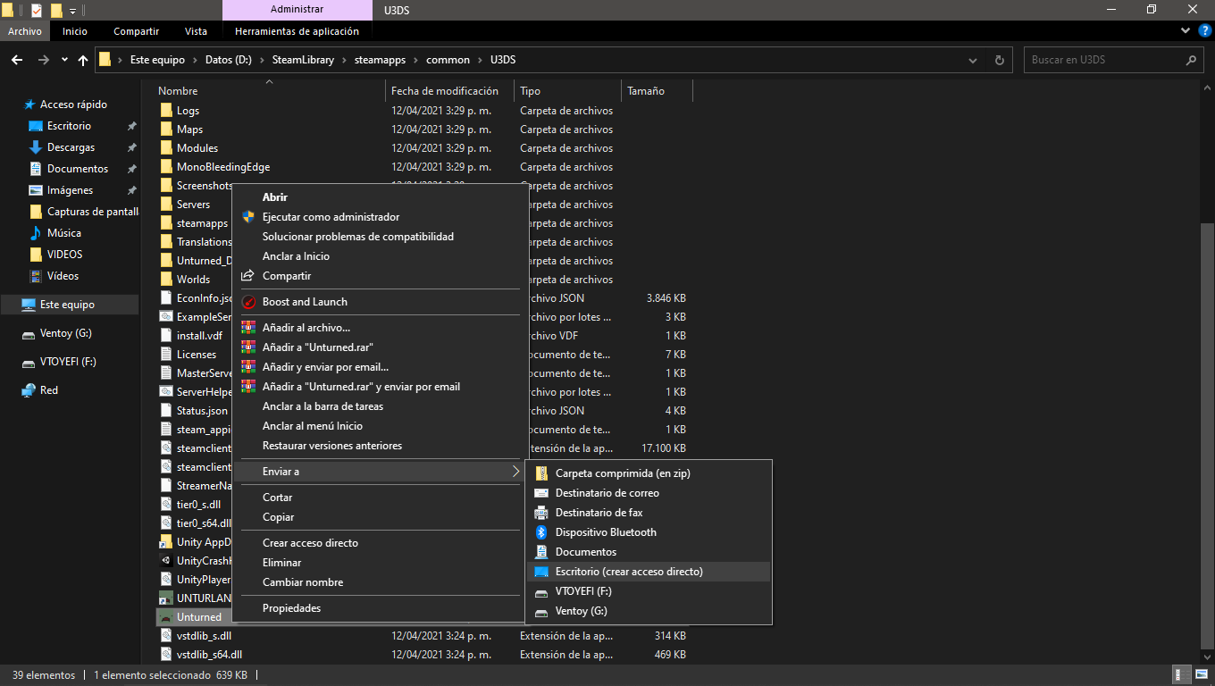Send to Ventoy (G:) drive
Screen dimensions: 1215x686
pos(582,611)
